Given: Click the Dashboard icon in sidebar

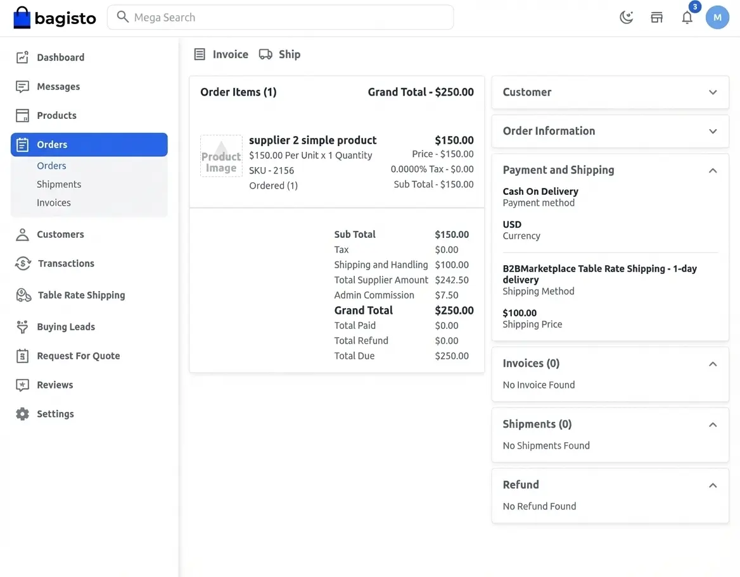Looking at the screenshot, I should click(x=22, y=58).
